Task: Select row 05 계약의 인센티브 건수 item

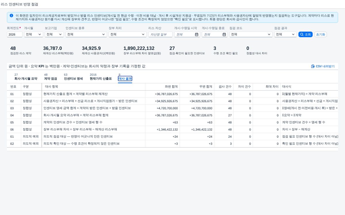Action: coord(172,122)
